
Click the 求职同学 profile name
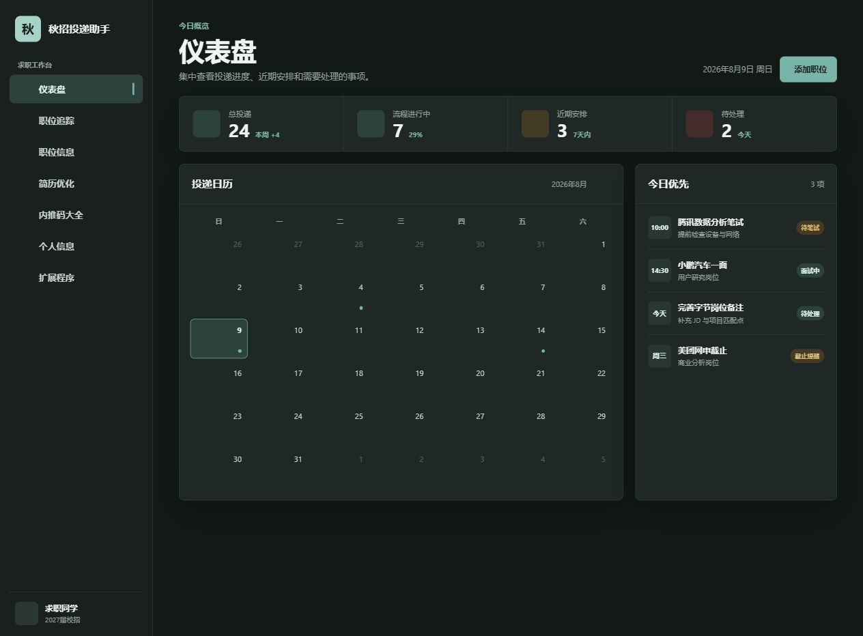click(x=61, y=608)
